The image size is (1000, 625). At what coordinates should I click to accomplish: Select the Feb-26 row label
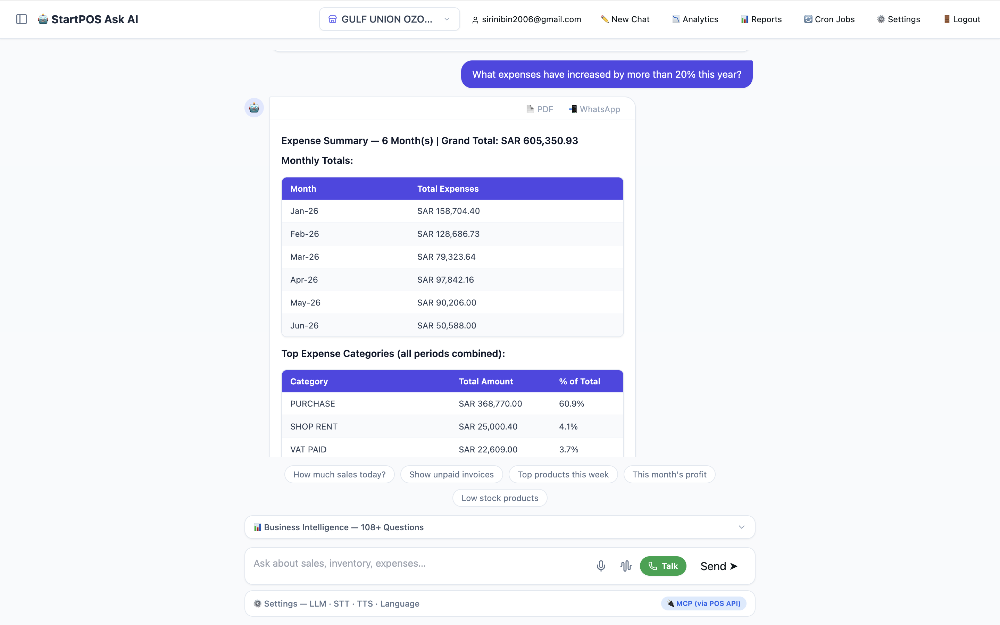click(305, 234)
